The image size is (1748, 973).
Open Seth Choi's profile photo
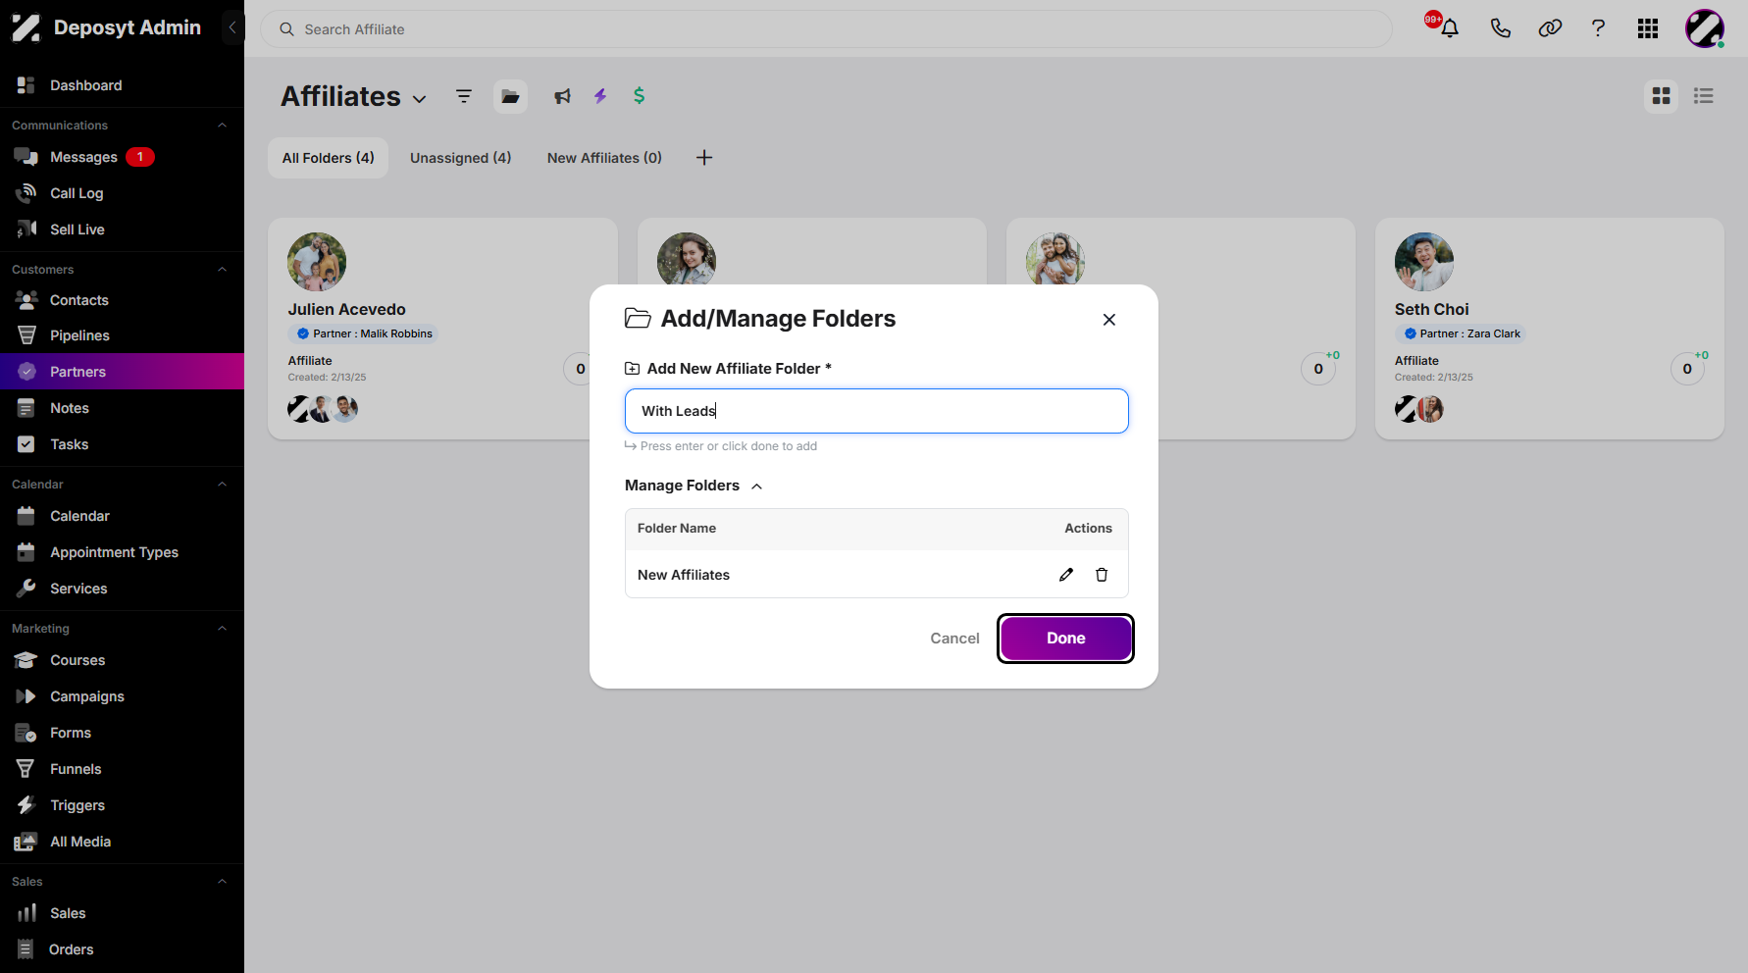click(x=1424, y=262)
